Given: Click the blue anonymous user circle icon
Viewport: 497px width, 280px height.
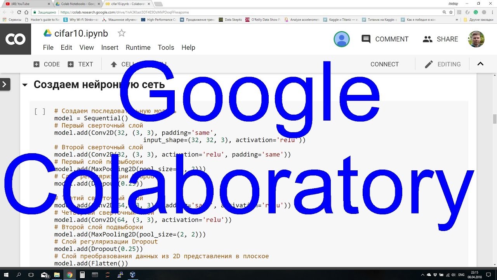Looking at the screenshot, I should [x=342, y=39].
